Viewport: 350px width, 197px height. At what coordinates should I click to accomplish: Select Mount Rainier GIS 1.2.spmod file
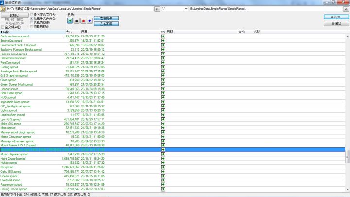18,145
